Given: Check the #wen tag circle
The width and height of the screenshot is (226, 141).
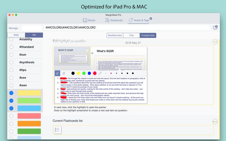Looking at the screenshot, I should 11,85.
